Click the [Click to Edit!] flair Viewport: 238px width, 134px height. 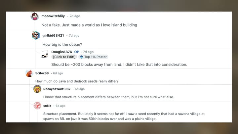pyautogui.click(x=64, y=57)
